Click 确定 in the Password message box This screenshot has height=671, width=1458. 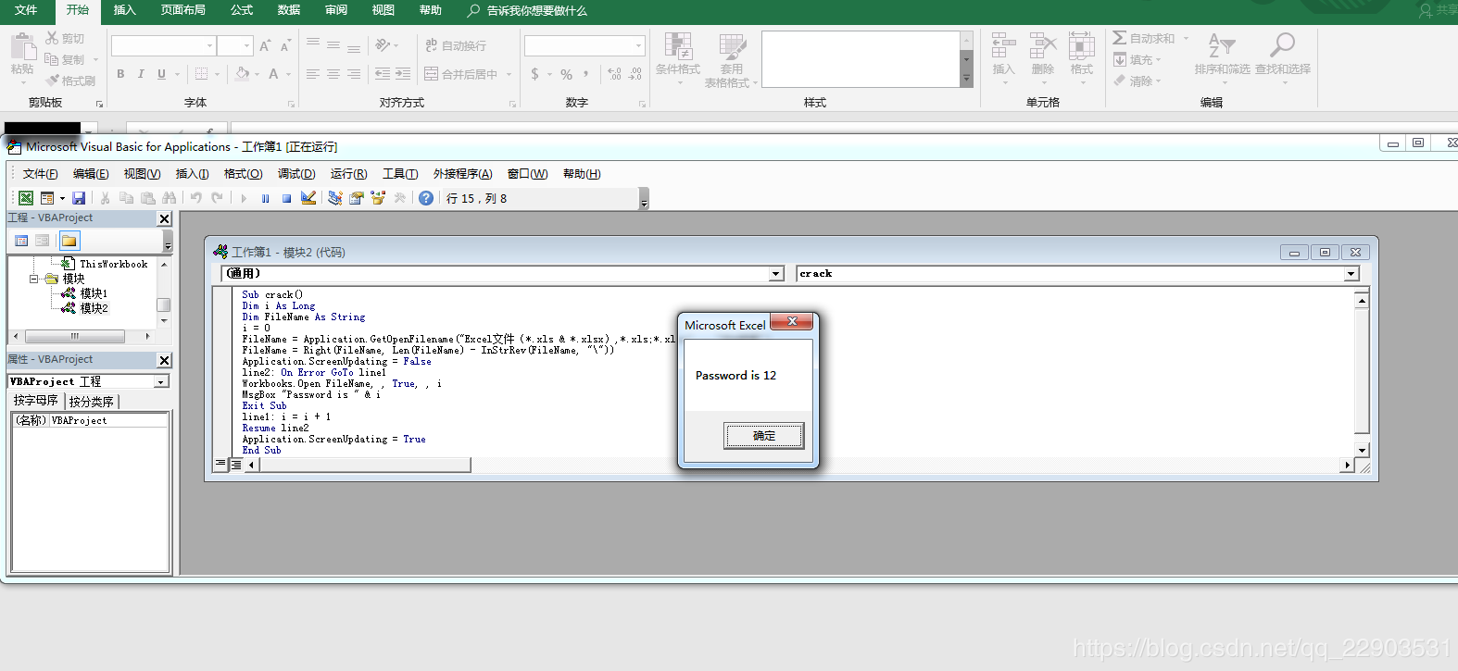click(764, 436)
